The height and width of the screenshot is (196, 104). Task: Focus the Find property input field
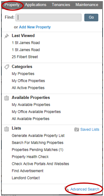(48, 17)
